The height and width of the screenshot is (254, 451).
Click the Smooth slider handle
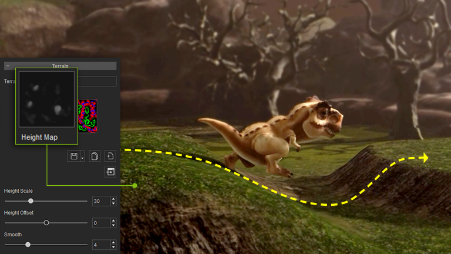point(28,245)
